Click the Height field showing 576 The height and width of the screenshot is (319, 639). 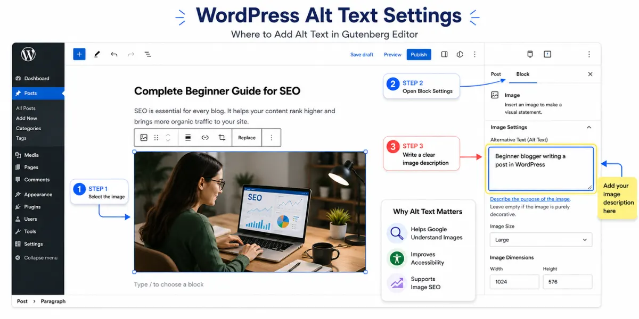tap(568, 282)
